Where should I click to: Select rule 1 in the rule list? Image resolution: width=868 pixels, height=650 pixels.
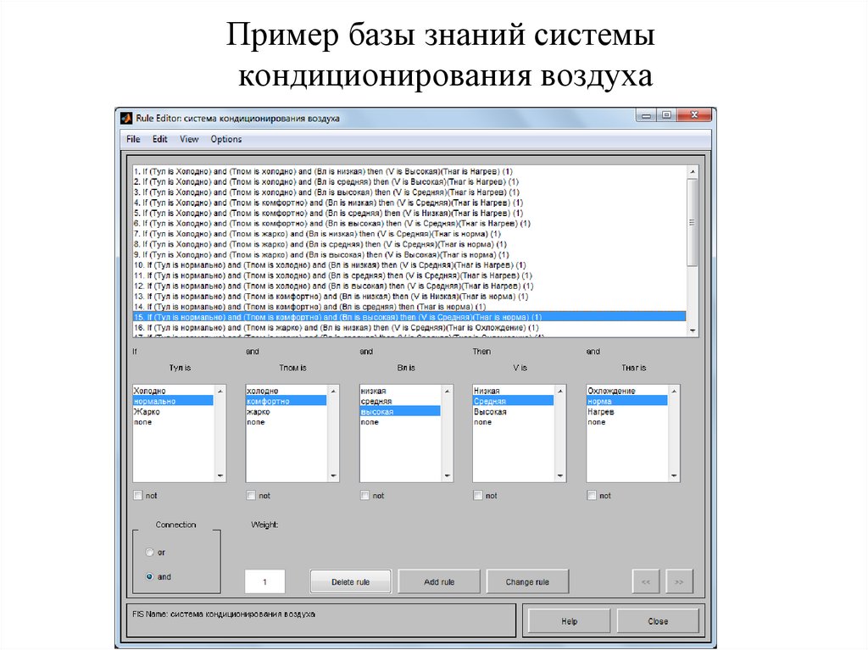pyautogui.click(x=409, y=172)
